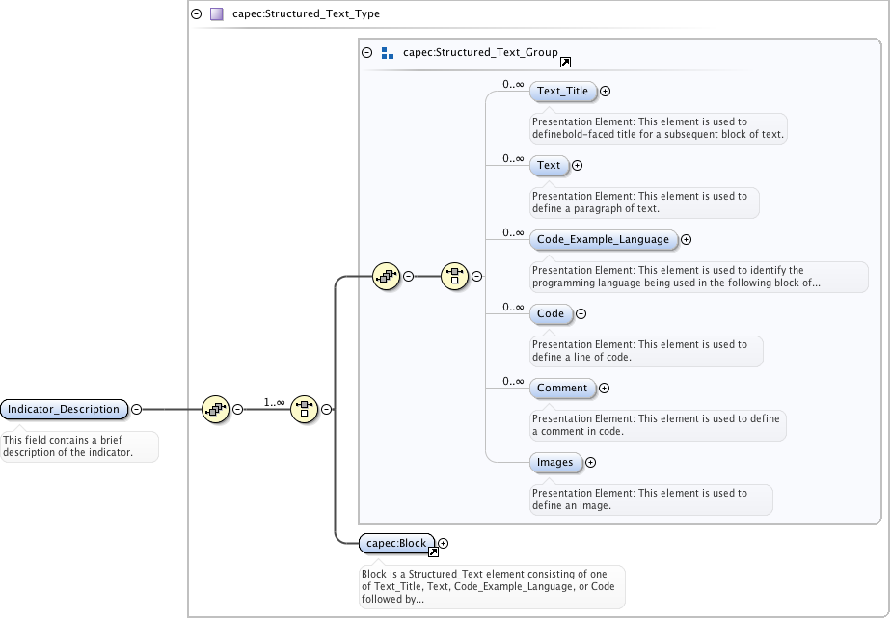Click the sequence icon next to Indicator_Description
Screen dimensions: 891x619
click(214, 409)
